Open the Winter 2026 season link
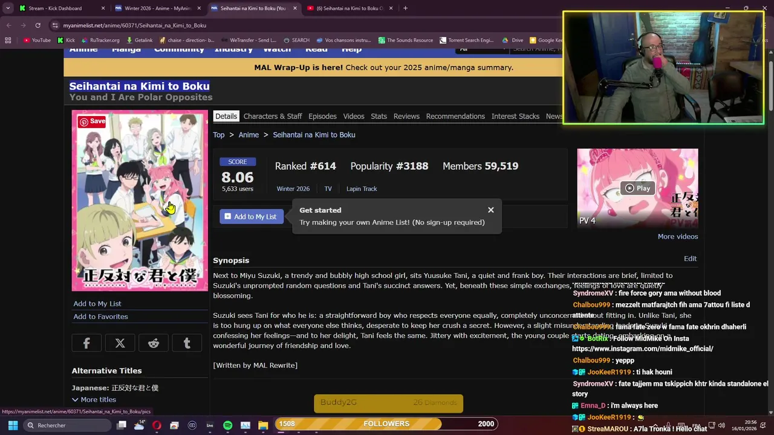The width and height of the screenshot is (774, 435). click(x=293, y=188)
